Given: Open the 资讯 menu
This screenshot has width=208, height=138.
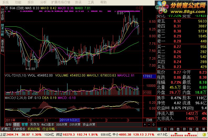Looking at the screenshot, I should 78,2.
